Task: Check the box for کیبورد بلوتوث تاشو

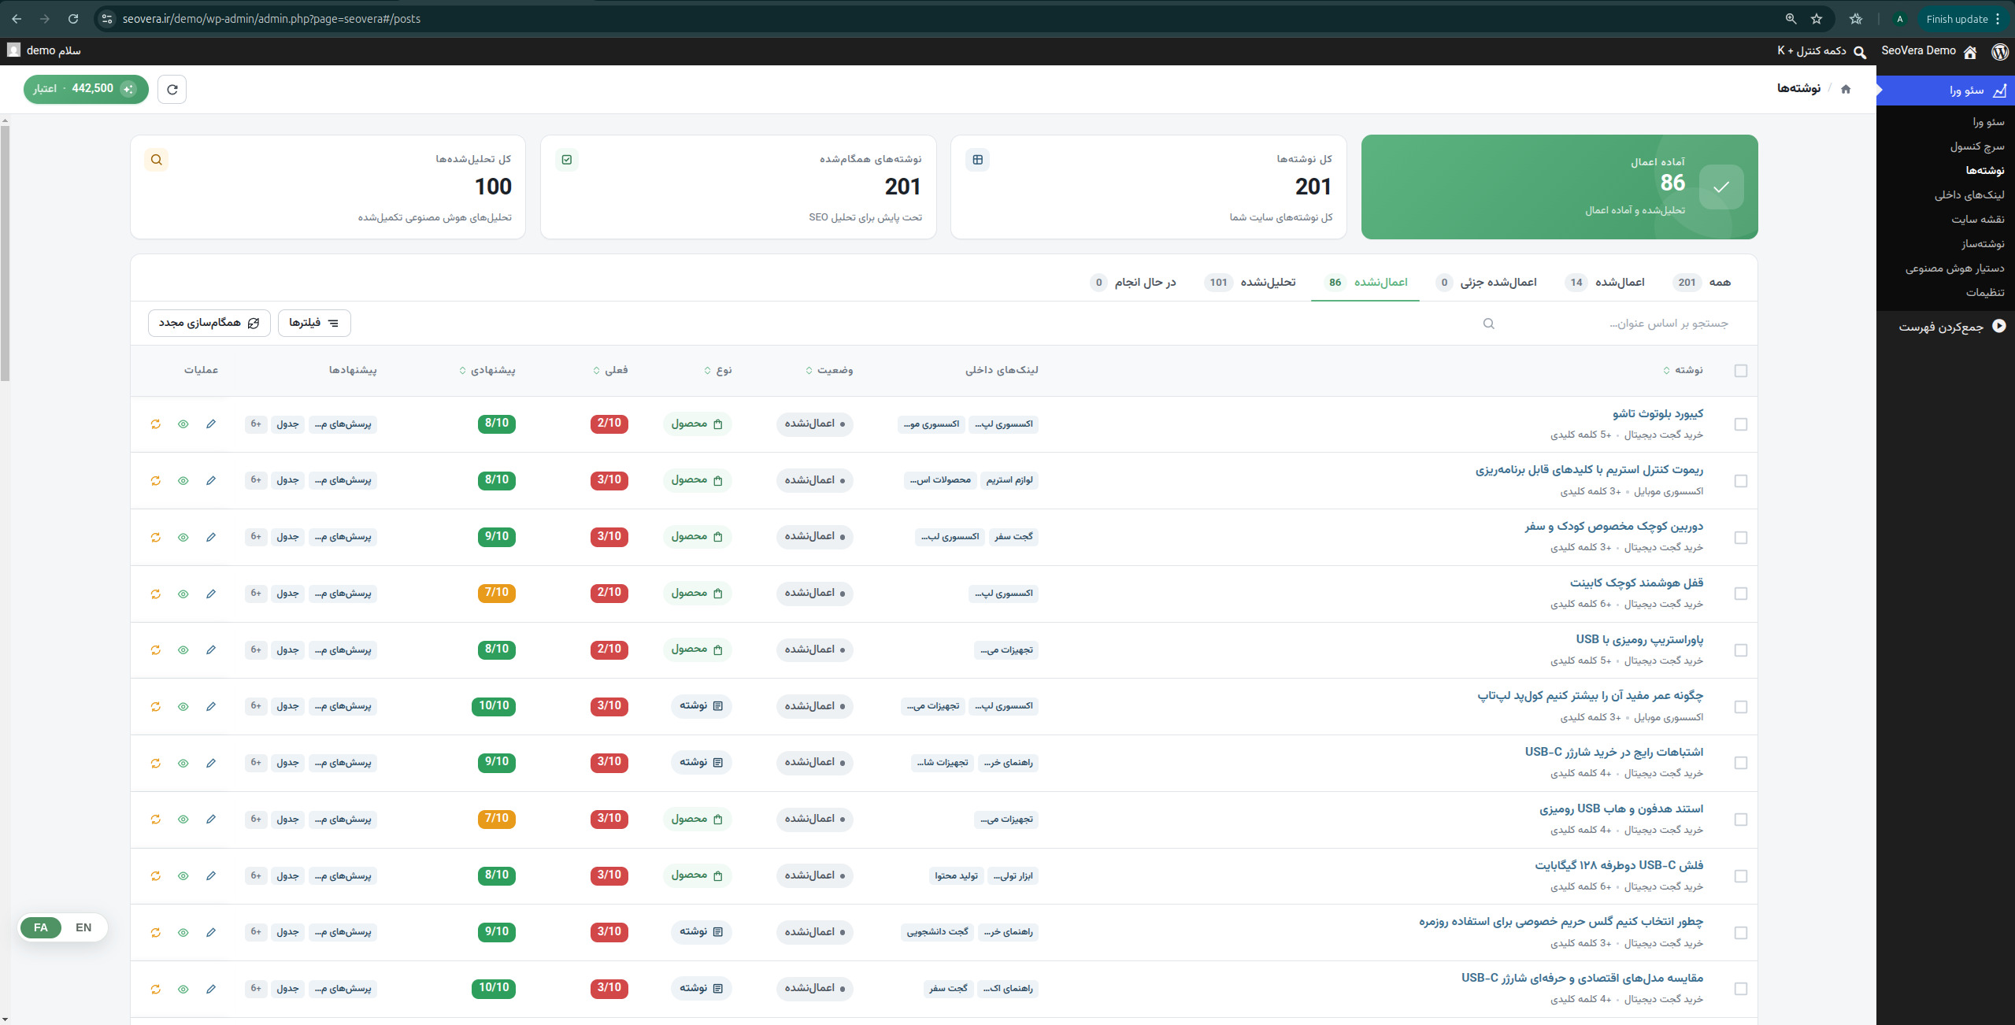Action: click(x=1740, y=424)
